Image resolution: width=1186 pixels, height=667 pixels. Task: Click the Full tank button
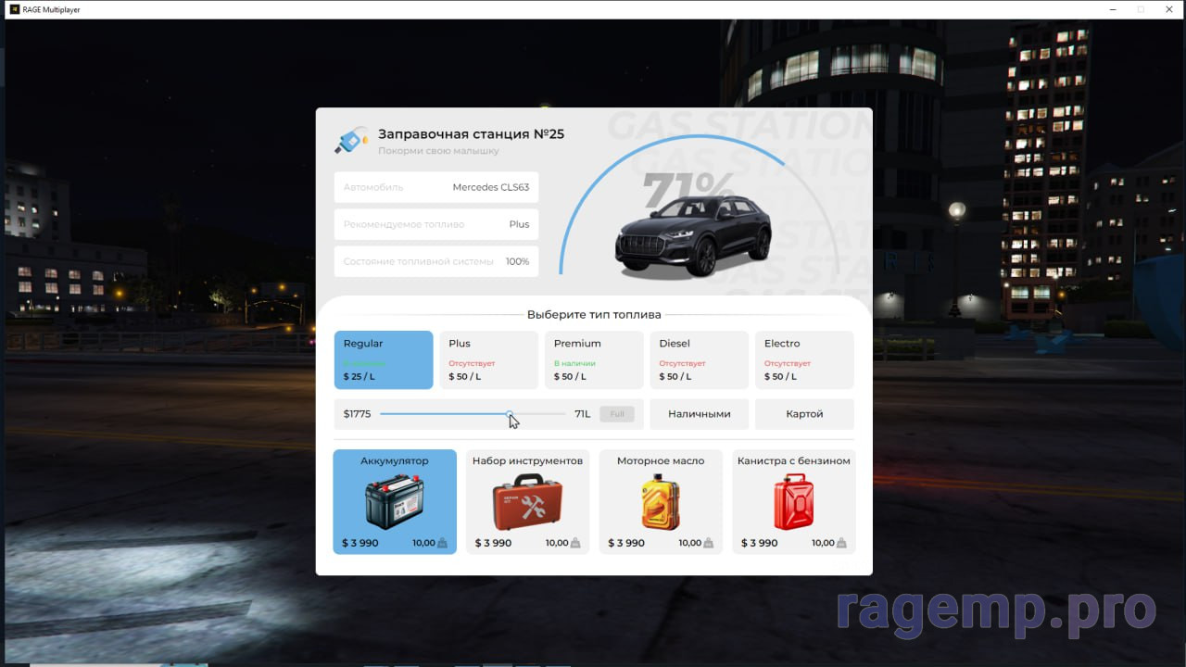click(x=617, y=414)
